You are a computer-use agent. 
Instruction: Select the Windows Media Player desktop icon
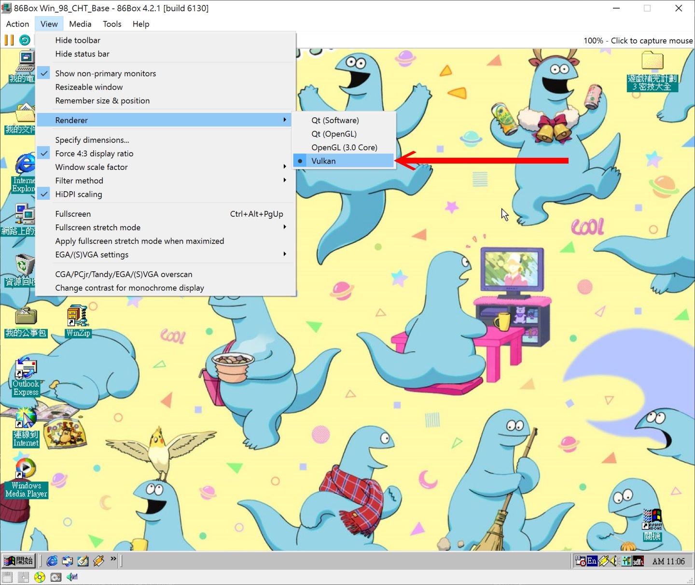[26, 478]
